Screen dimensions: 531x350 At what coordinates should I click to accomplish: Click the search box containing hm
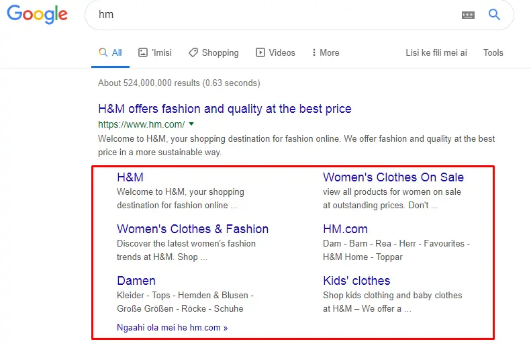click(x=299, y=15)
